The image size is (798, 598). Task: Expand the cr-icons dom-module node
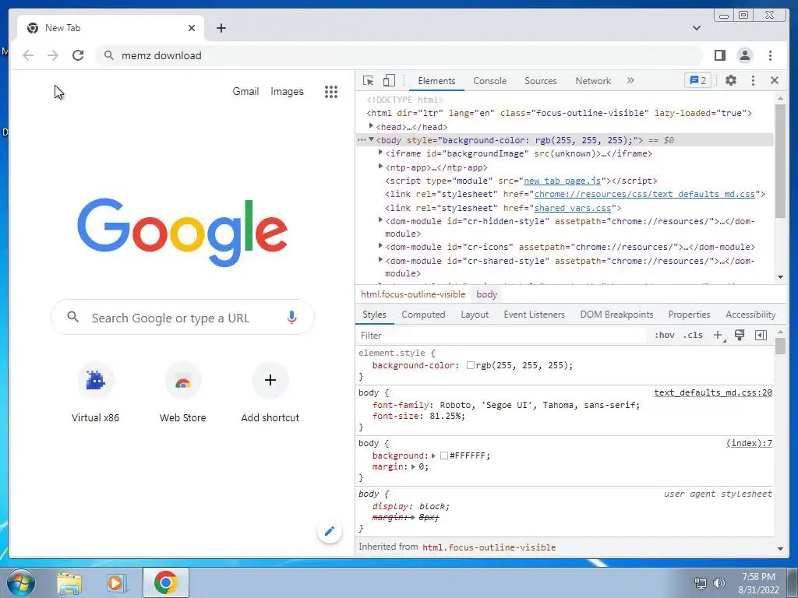pos(380,246)
